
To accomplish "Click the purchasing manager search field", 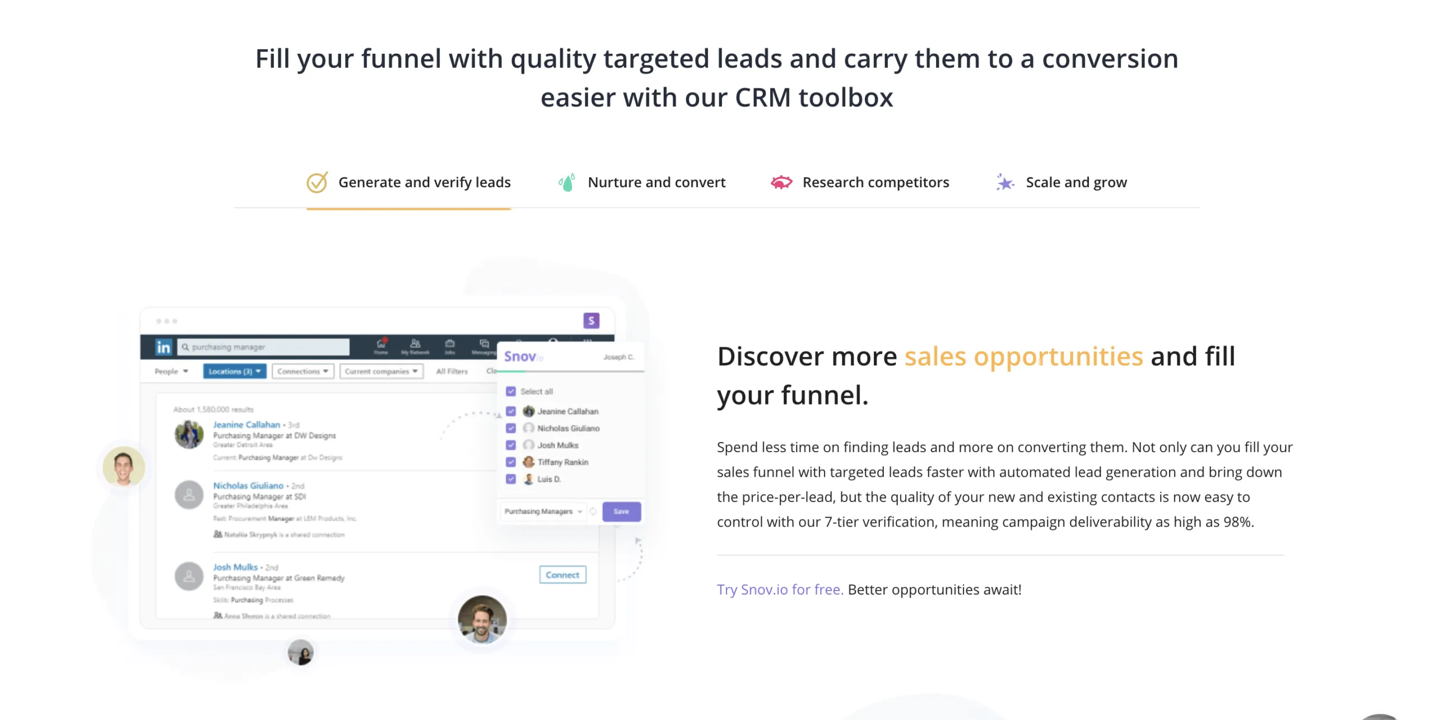I will tap(263, 347).
